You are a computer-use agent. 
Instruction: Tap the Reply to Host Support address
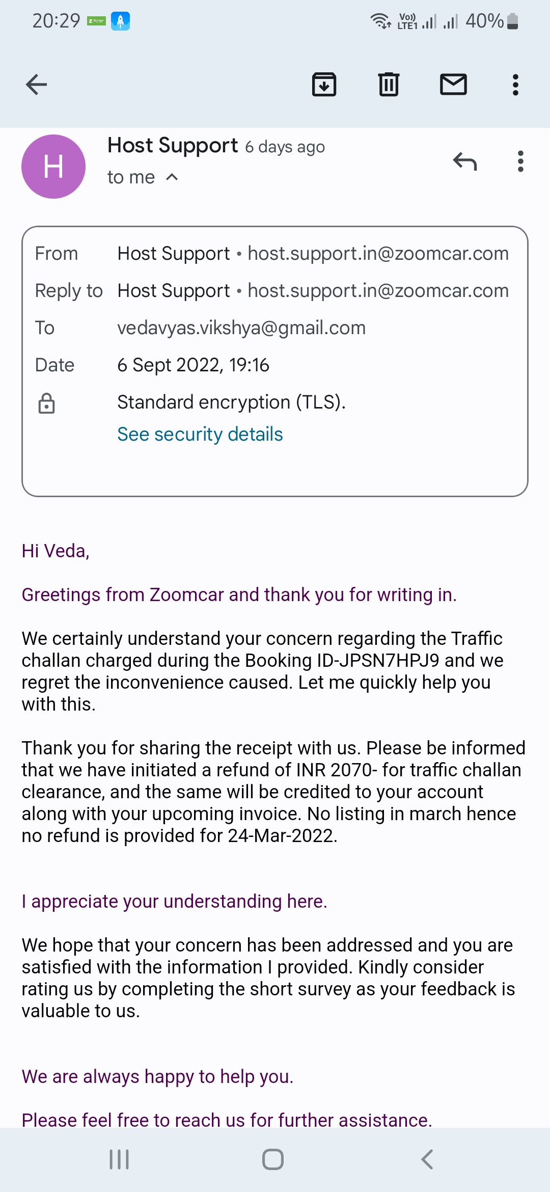pos(378,291)
